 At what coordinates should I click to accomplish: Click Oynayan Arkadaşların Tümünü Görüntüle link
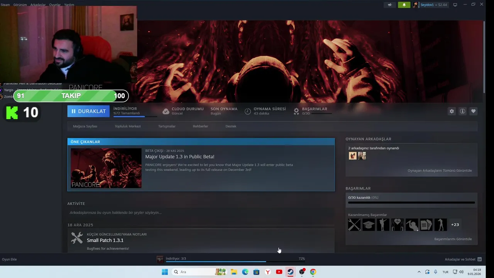pos(440,171)
